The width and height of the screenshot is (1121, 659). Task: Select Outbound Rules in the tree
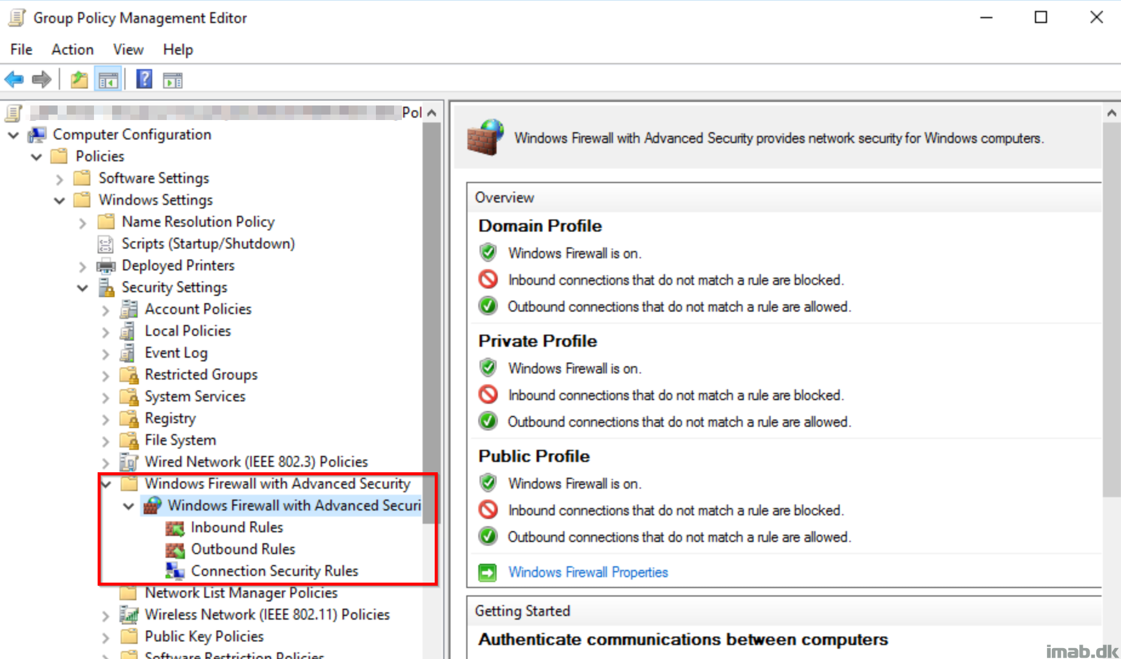coord(243,549)
